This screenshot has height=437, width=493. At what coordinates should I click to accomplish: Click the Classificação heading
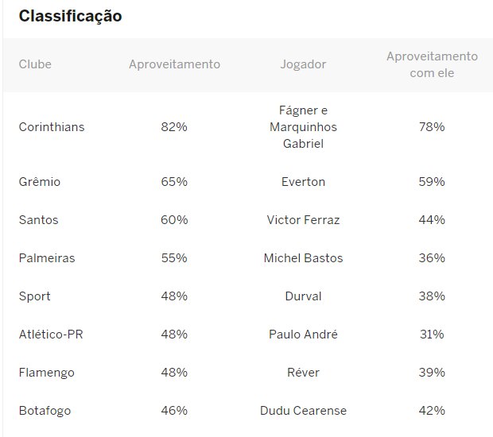point(71,16)
